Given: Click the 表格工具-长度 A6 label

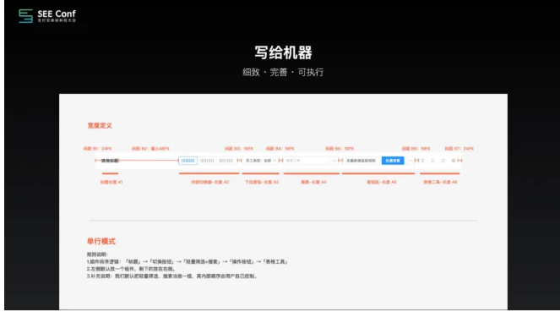Looking at the screenshot, I should click(x=440, y=182).
